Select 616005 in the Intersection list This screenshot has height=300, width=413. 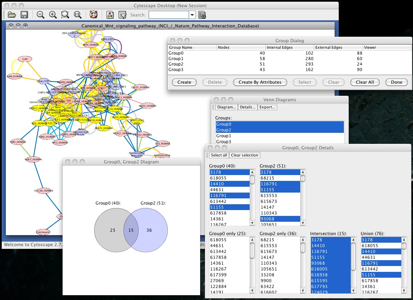(x=330, y=269)
